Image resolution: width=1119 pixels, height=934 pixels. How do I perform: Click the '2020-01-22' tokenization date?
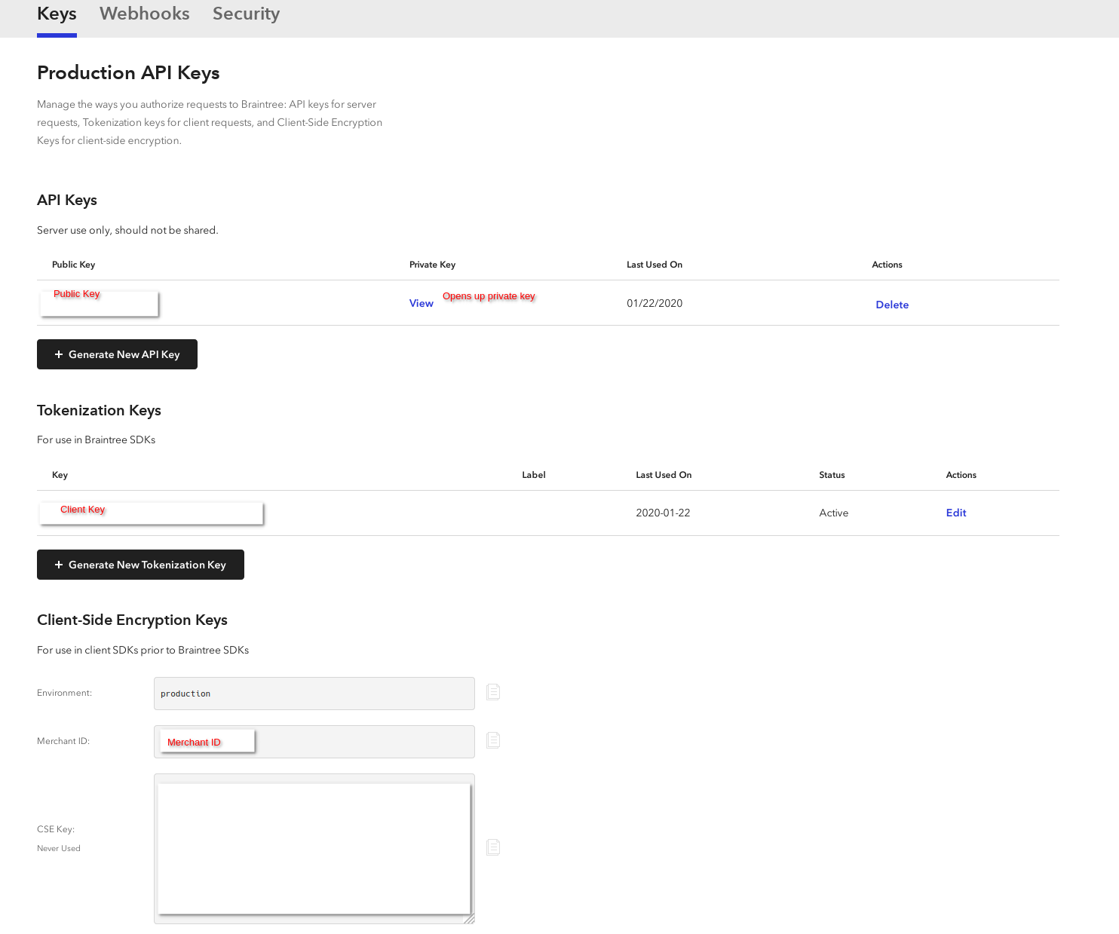pos(663,513)
